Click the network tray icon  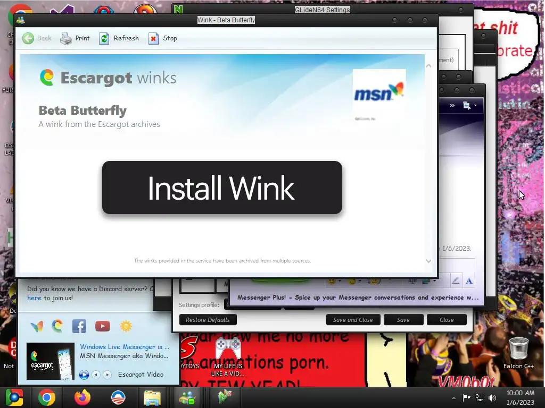480,398
